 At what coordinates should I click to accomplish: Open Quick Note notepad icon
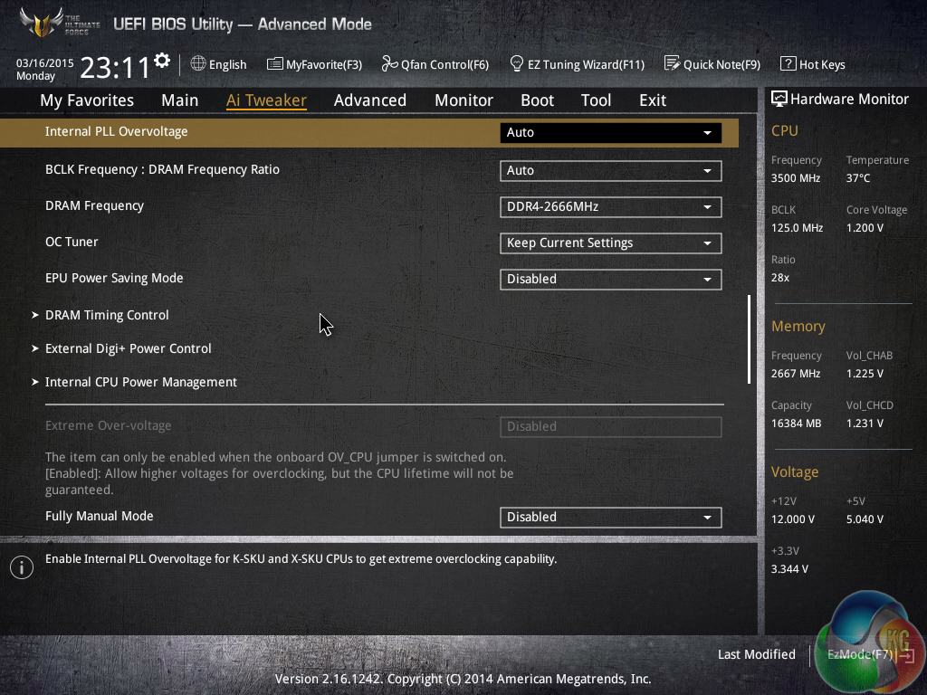click(x=673, y=63)
